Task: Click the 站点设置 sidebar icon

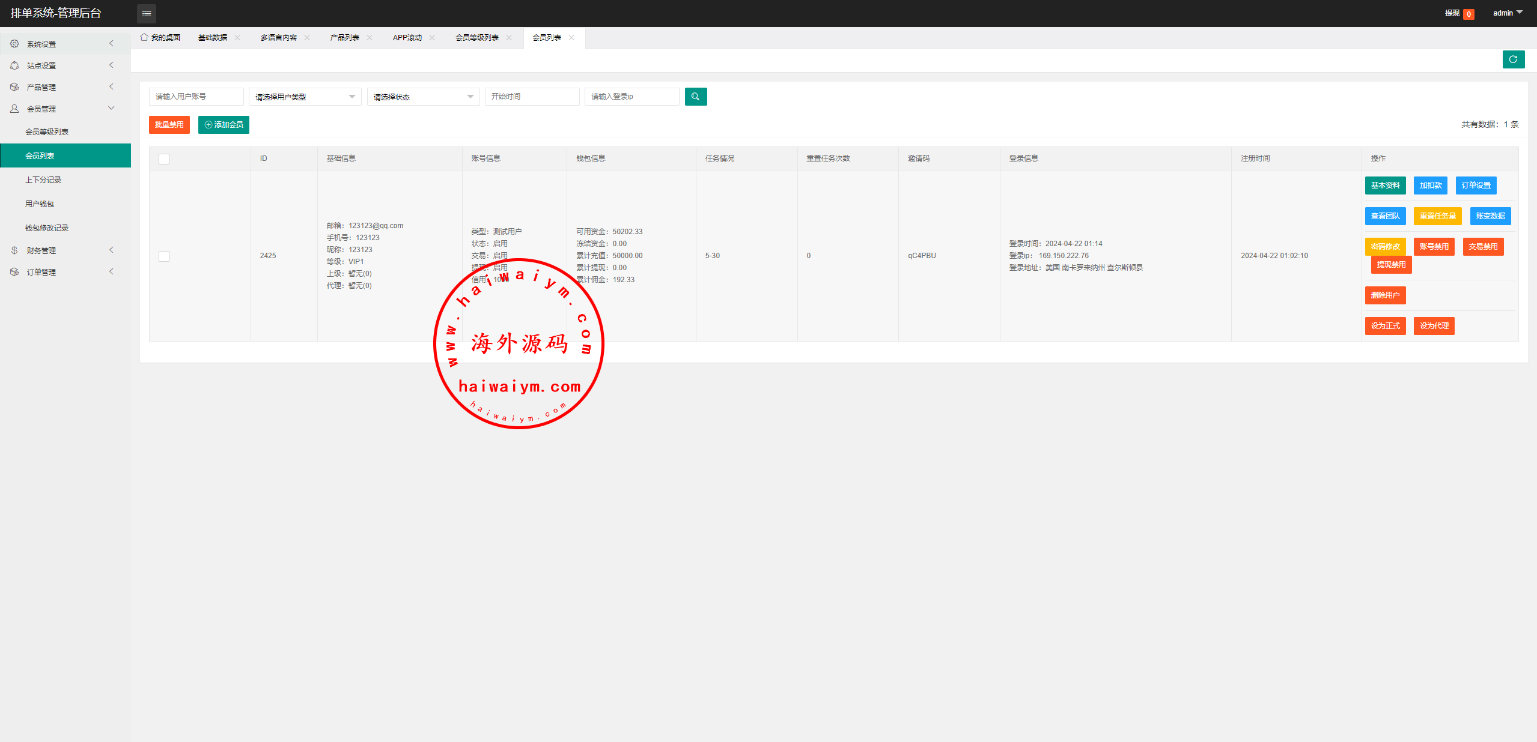Action: click(14, 65)
